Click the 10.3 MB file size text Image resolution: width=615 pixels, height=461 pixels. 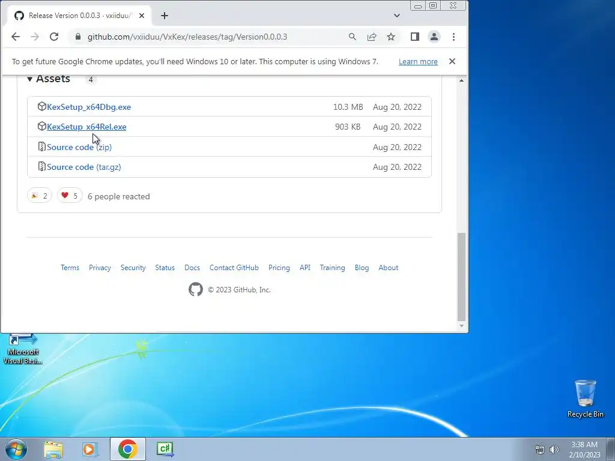348,107
